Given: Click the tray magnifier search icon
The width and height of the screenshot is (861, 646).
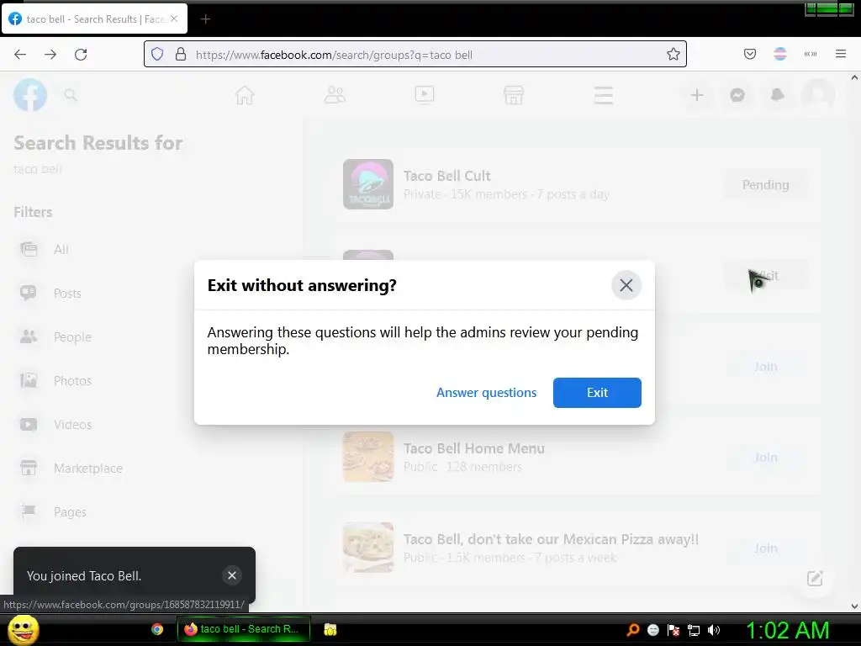Looking at the screenshot, I should (x=633, y=630).
